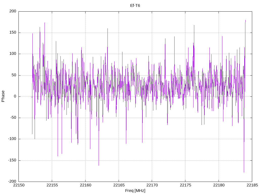Click the 22155 x-axis tick label

52,185
